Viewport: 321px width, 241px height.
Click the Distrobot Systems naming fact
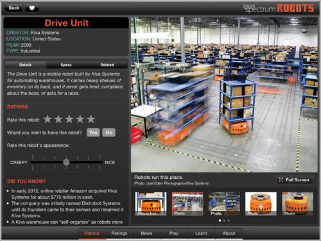[x=67, y=210]
